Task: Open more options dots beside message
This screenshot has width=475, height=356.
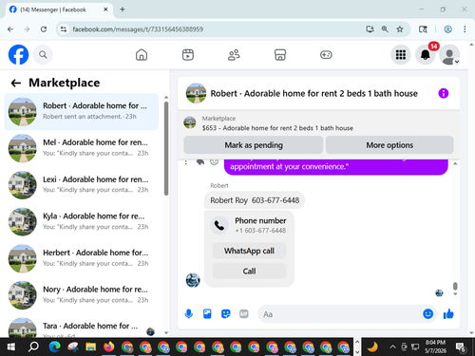Action: coord(186,162)
